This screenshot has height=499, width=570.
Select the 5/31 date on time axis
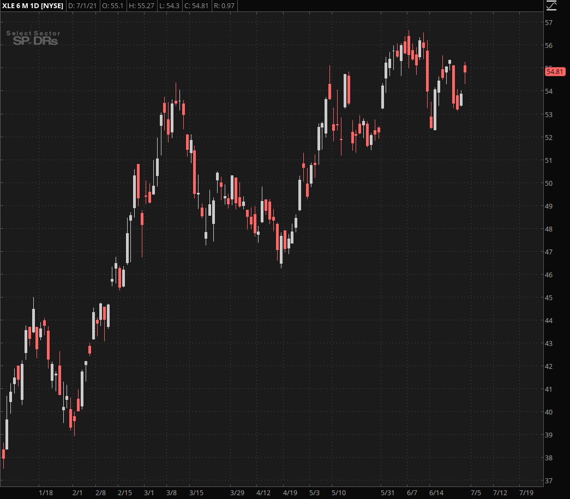click(x=388, y=493)
